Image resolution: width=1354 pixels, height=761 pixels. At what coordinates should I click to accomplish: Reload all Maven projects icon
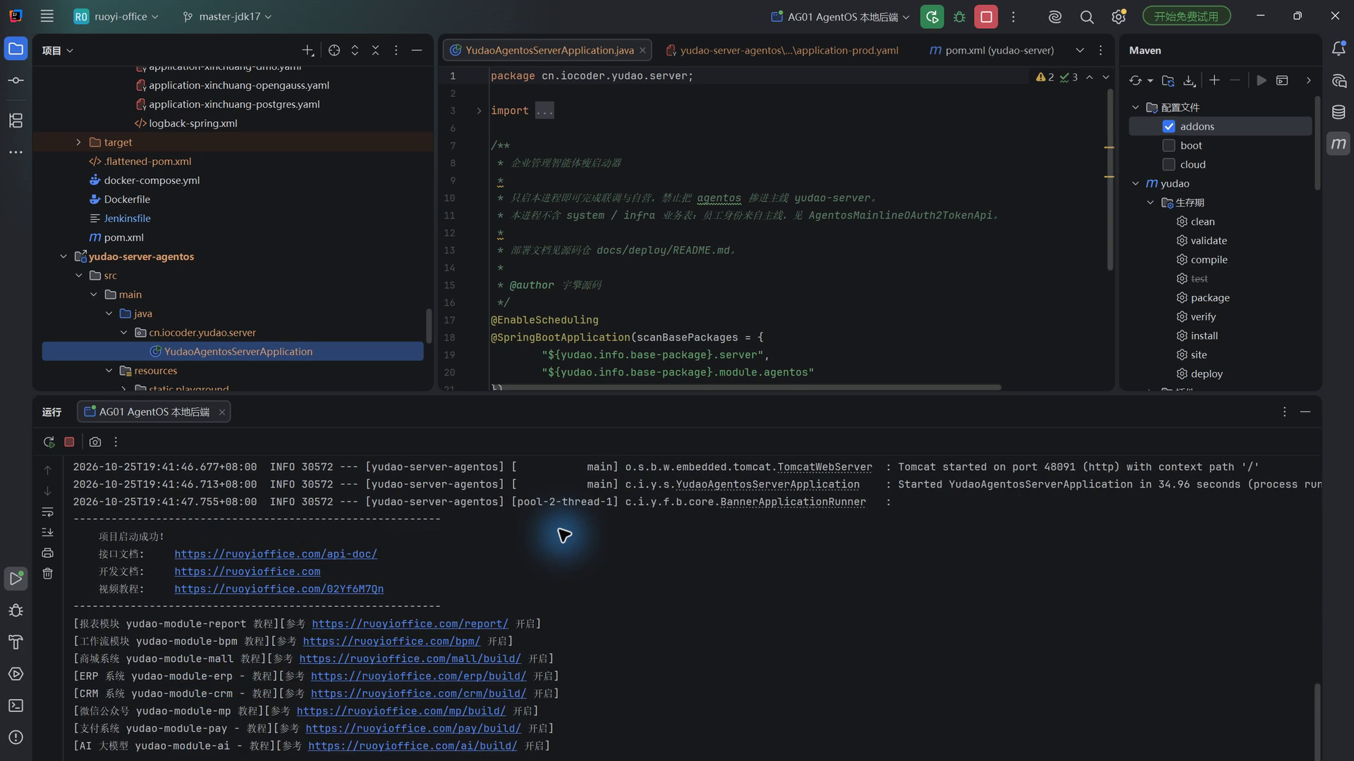[1135, 81]
